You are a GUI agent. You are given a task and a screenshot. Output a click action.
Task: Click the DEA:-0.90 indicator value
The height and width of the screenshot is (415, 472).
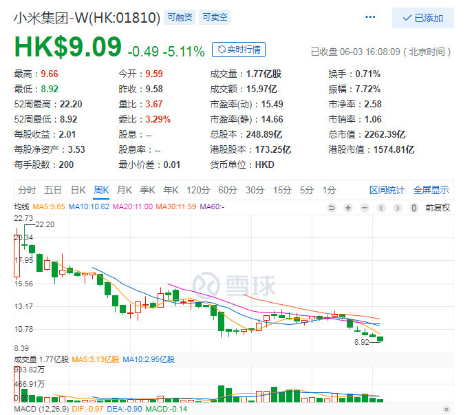click(125, 409)
